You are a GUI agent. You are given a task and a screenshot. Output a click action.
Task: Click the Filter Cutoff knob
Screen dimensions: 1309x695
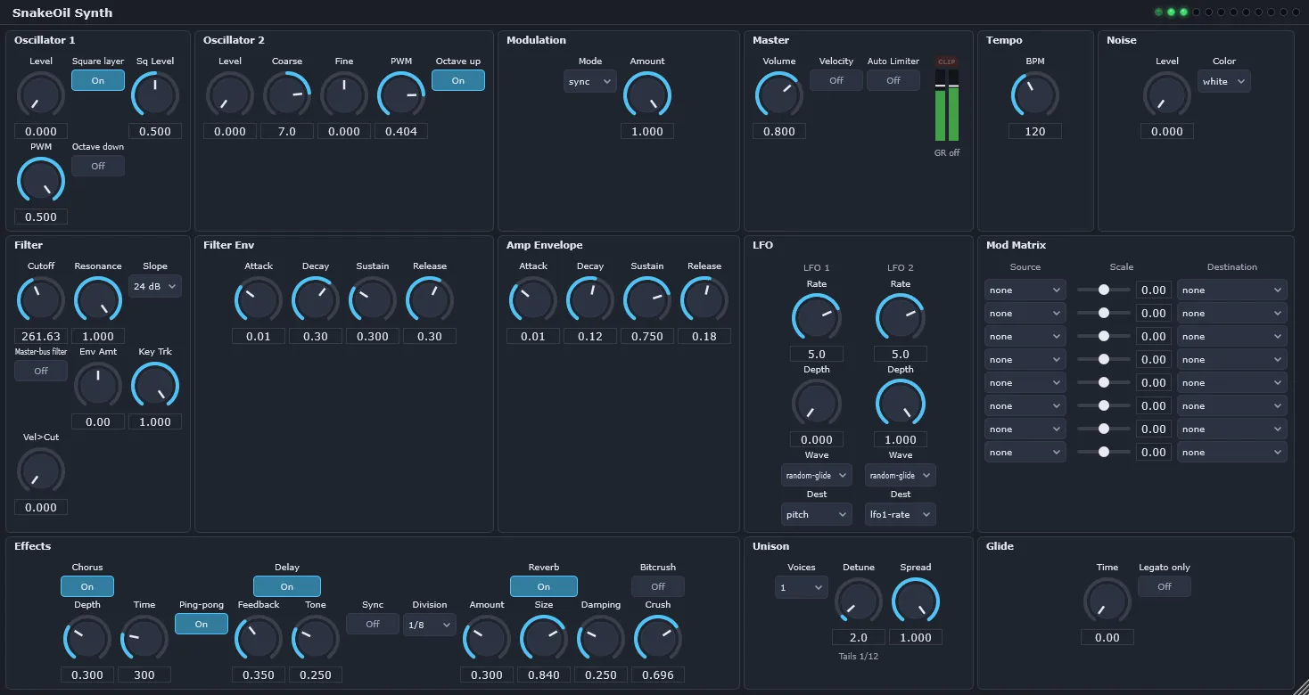(x=41, y=299)
